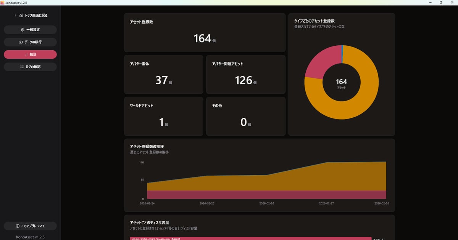Click the list icon on ログの確認
Screen dimensions: 458x240
click(x=22, y=67)
